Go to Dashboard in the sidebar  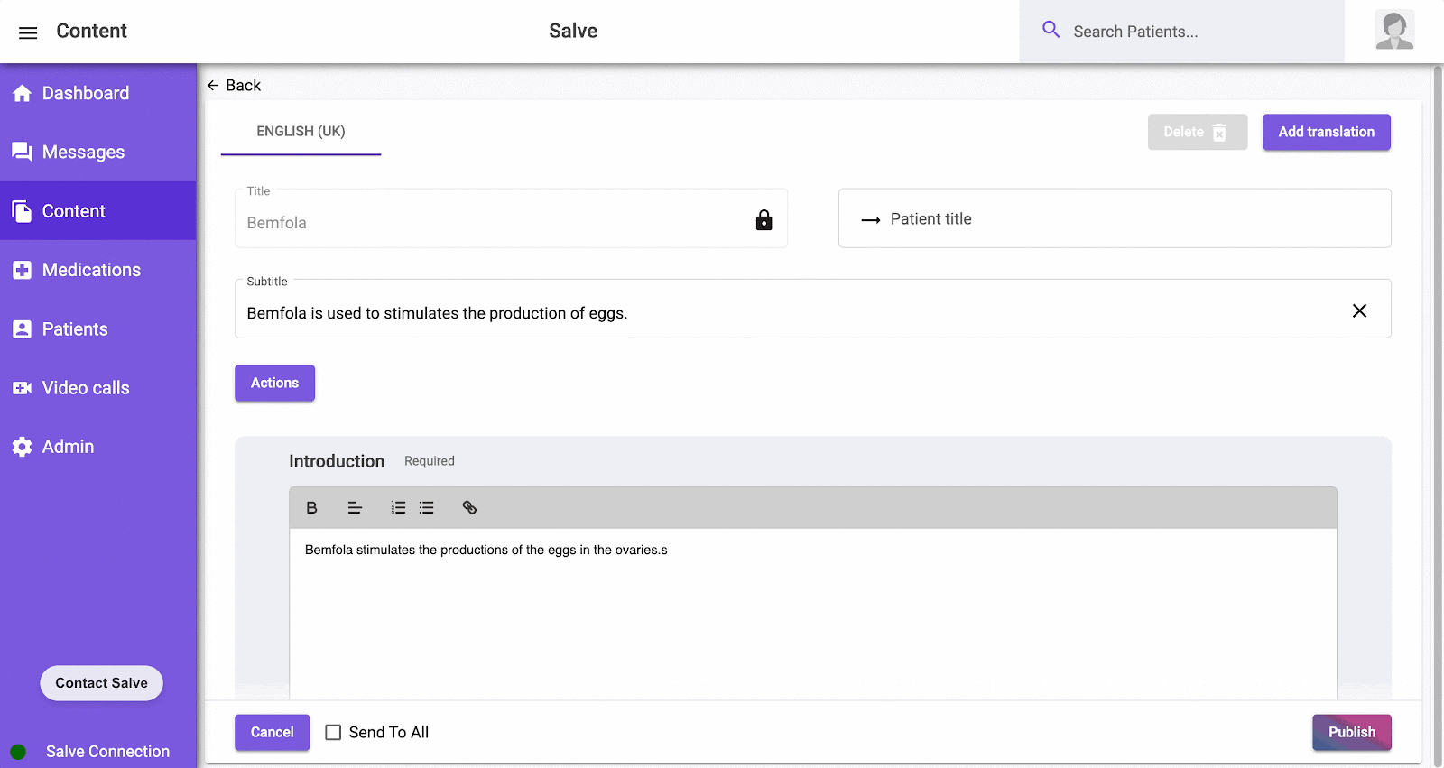point(97,93)
